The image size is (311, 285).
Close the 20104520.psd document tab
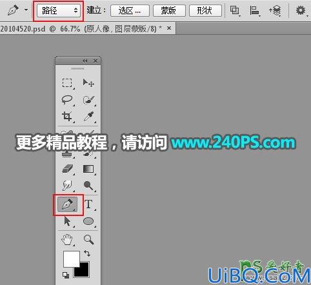pyautogui.click(x=169, y=28)
